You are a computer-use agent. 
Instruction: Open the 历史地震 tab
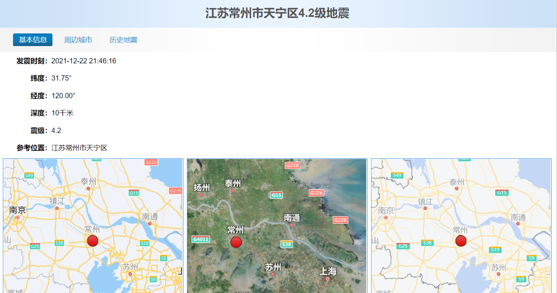click(123, 40)
